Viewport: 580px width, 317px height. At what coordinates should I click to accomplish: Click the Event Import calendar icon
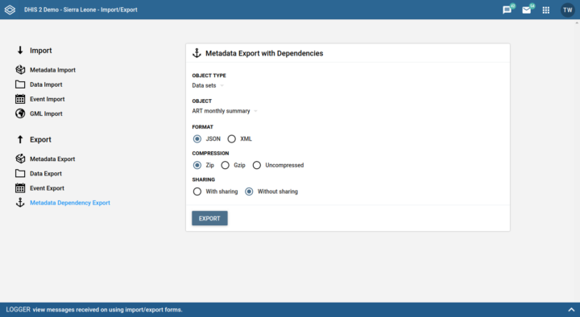pyautogui.click(x=20, y=99)
